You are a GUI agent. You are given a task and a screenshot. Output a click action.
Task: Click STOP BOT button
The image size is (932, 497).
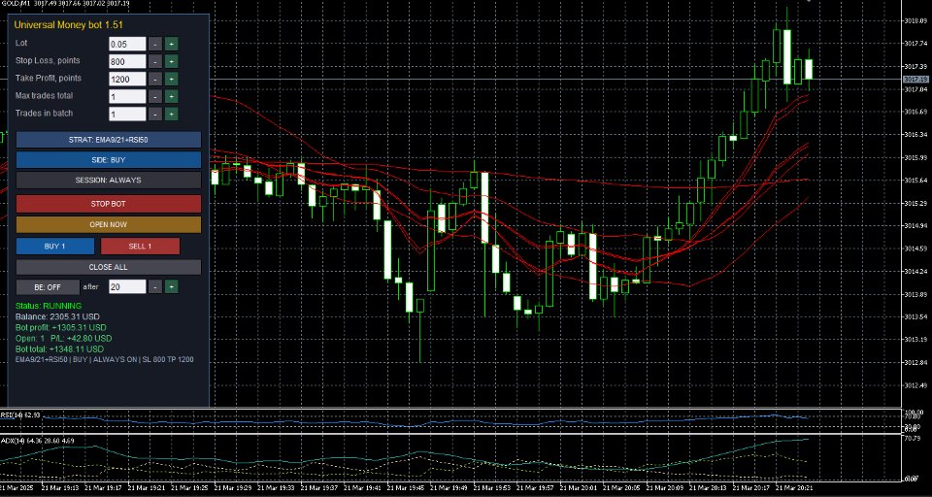tap(108, 204)
